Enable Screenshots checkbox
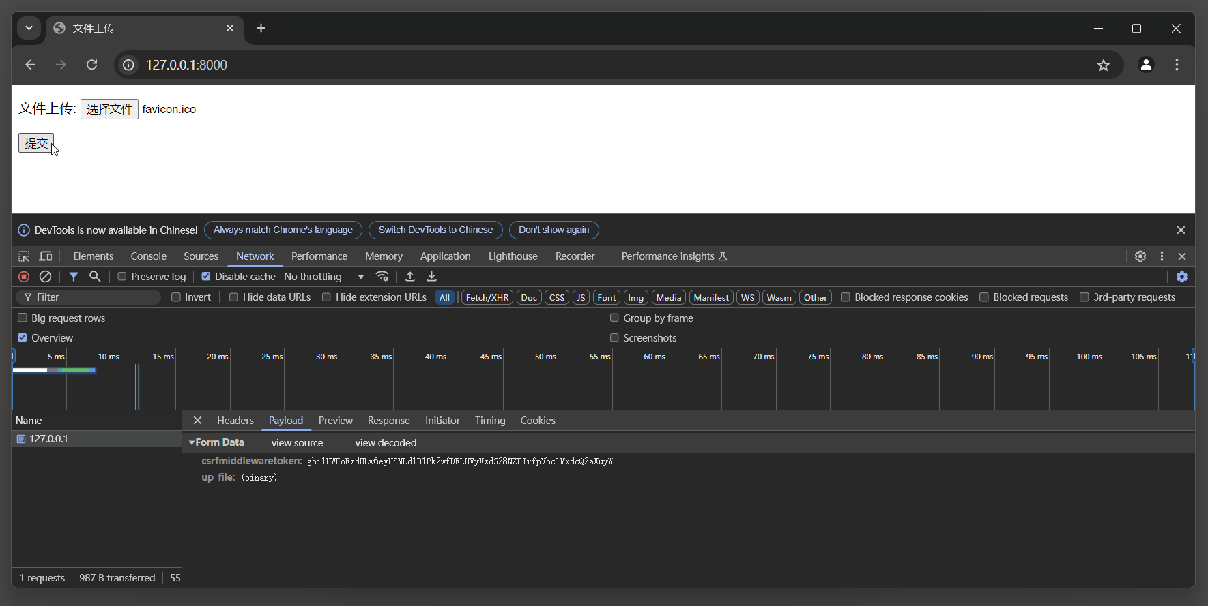This screenshot has width=1208, height=606. [614, 337]
